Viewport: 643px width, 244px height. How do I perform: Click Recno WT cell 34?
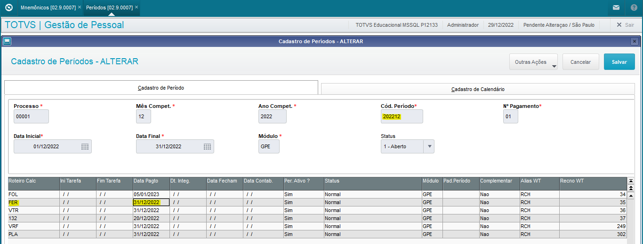click(593, 194)
